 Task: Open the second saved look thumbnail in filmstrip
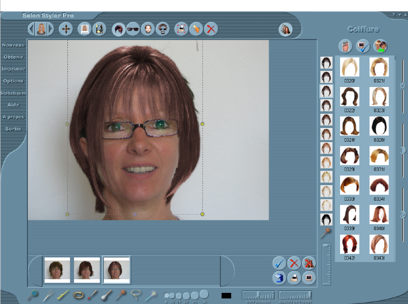pos(87,270)
